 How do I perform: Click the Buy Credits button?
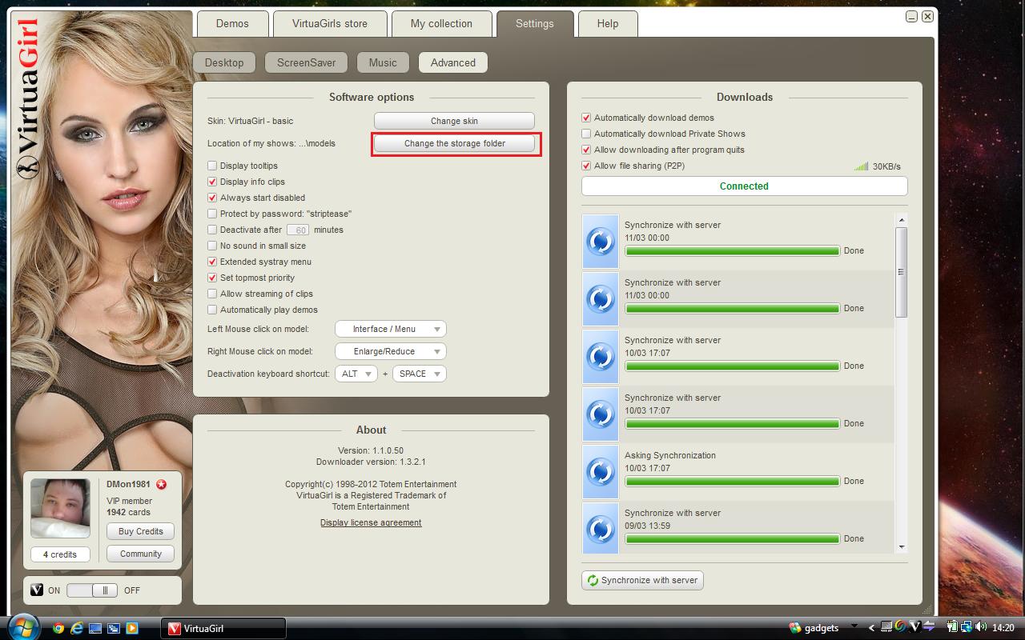[x=140, y=531]
